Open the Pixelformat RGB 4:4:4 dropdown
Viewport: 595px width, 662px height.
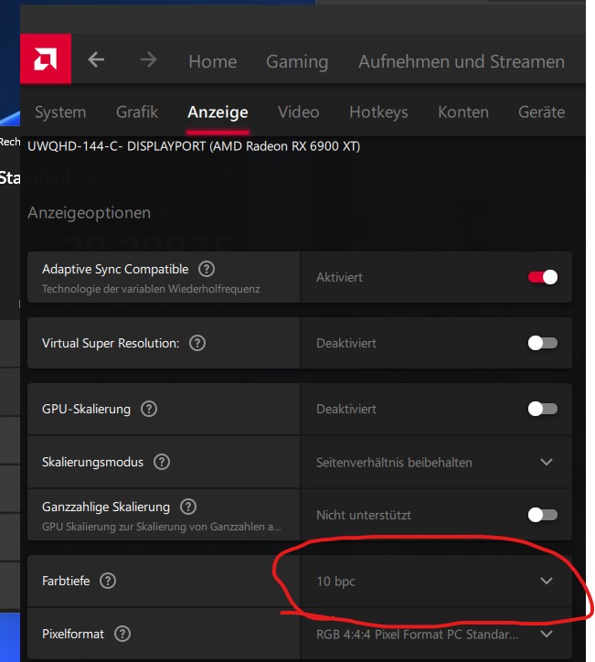(436, 634)
